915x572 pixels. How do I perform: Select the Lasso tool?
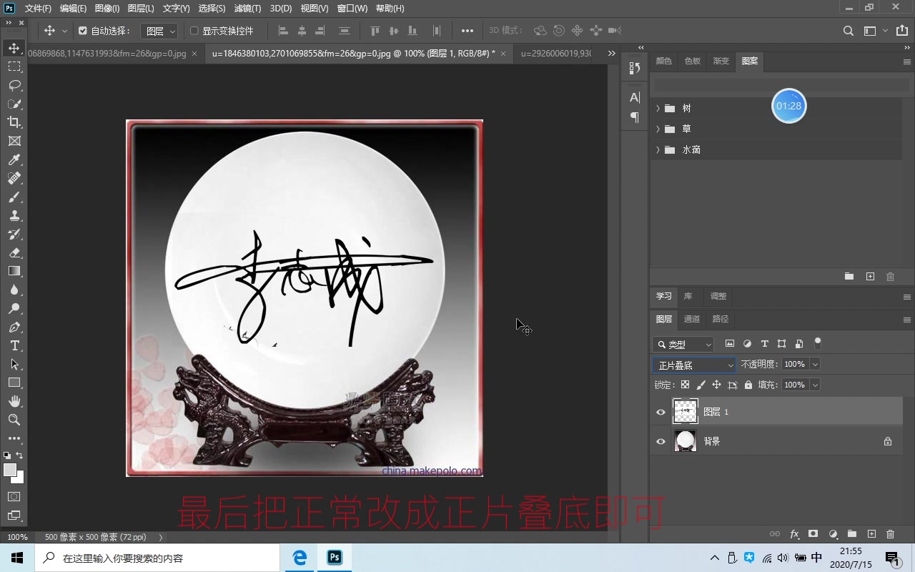pos(14,85)
